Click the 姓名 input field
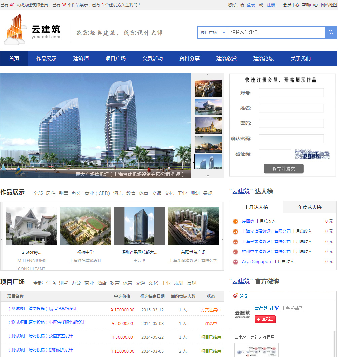The width and height of the screenshot is (338, 357). tap(291, 108)
